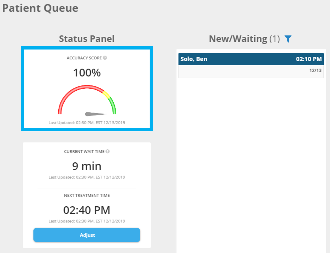This screenshot has width=330, height=253.
Task: Click the Current Wait Time help icon
Action: click(x=108, y=151)
